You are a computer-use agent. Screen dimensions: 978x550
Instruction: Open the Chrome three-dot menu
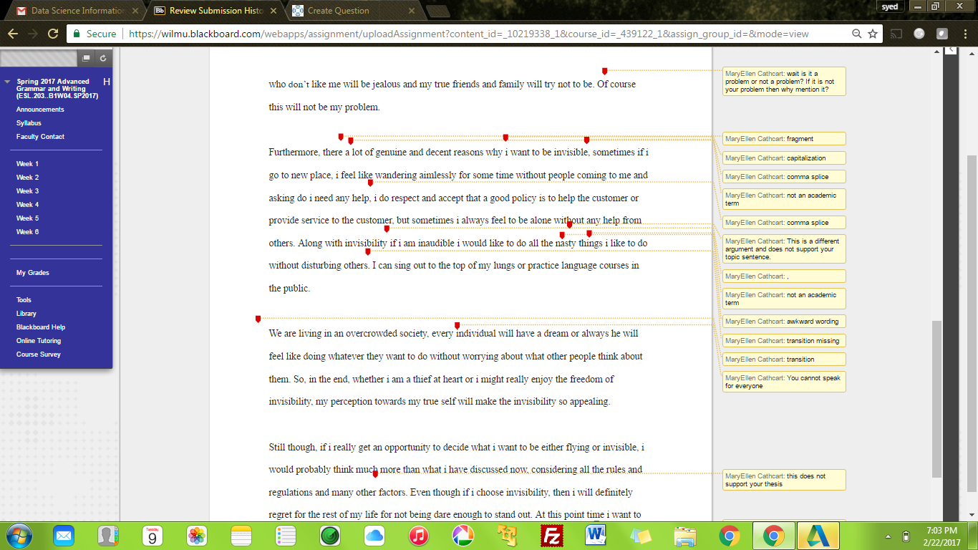pos(965,34)
